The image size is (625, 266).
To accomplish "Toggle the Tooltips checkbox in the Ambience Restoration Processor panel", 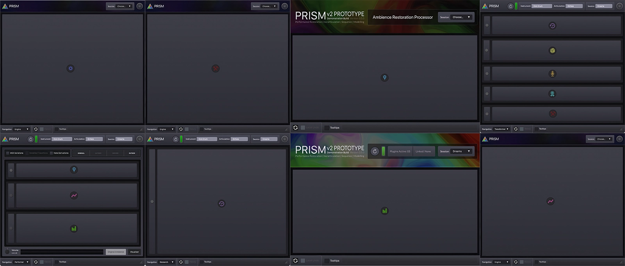I will (327, 128).
